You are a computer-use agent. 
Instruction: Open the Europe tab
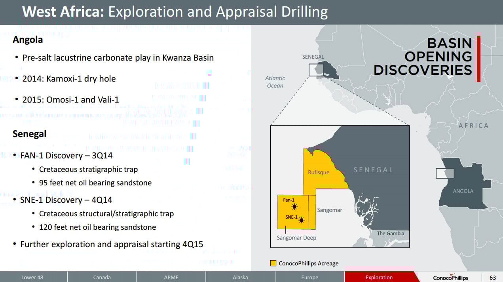tap(309, 277)
